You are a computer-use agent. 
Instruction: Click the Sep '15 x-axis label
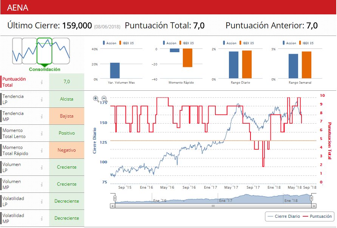point(125,187)
